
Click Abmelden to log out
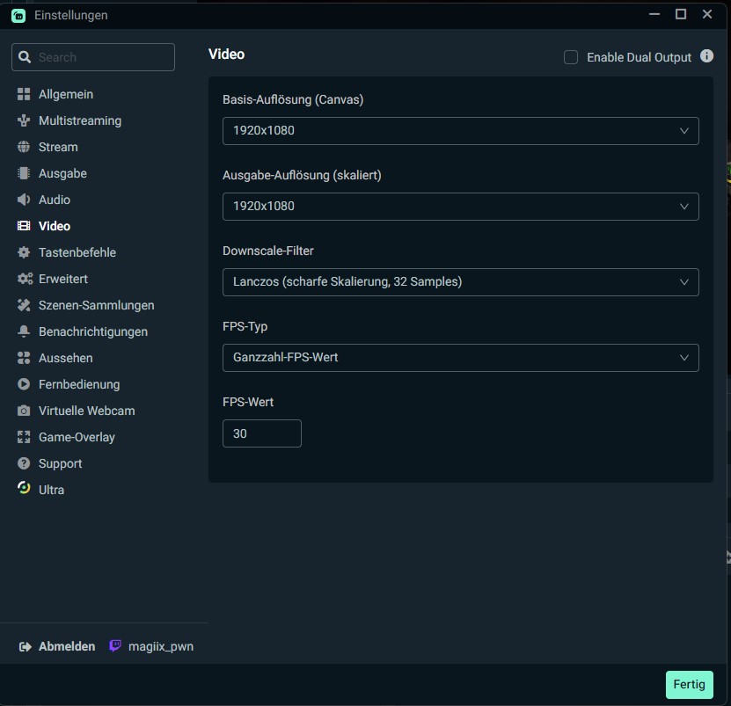coord(66,646)
